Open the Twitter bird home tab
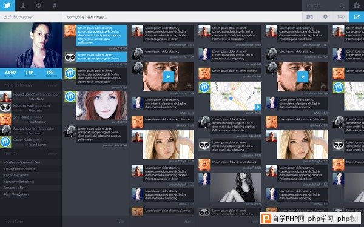This screenshot has width=364, height=227. pos(7,5)
